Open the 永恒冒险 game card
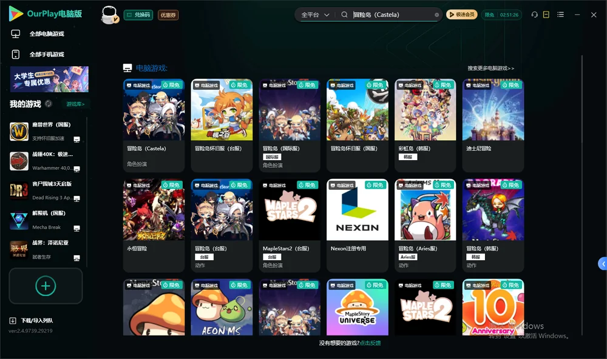The image size is (607, 359). [154, 225]
